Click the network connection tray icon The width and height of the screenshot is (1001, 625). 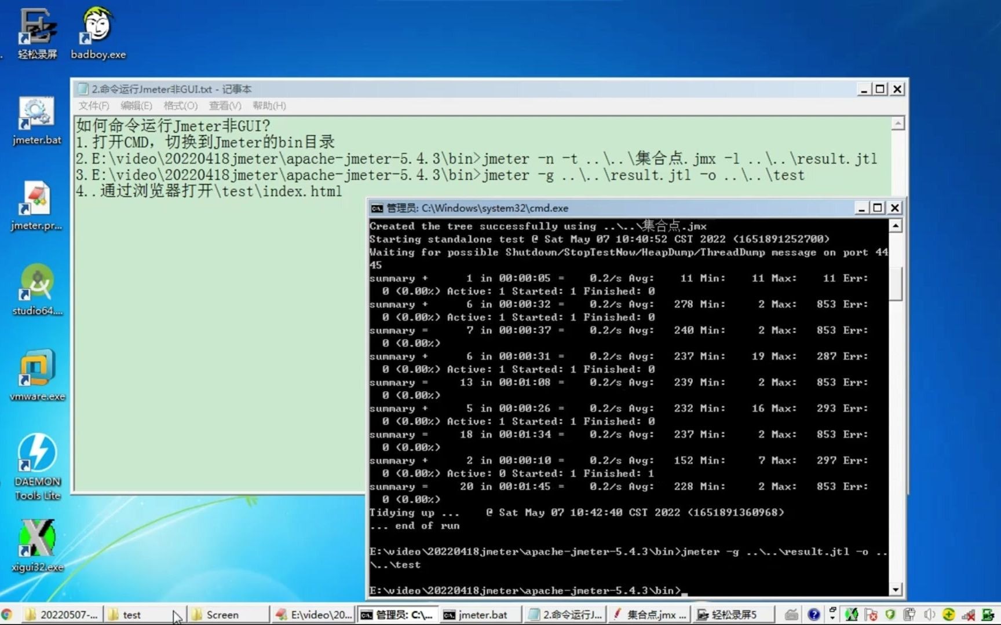[968, 615]
